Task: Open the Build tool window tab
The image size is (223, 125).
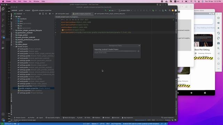Action: pyautogui.click(x=80, y=118)
